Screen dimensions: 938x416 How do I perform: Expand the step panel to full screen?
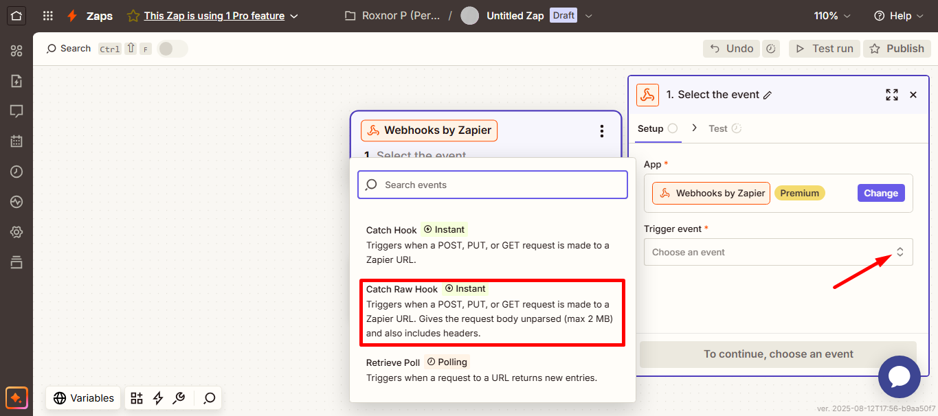coord(892,95)
